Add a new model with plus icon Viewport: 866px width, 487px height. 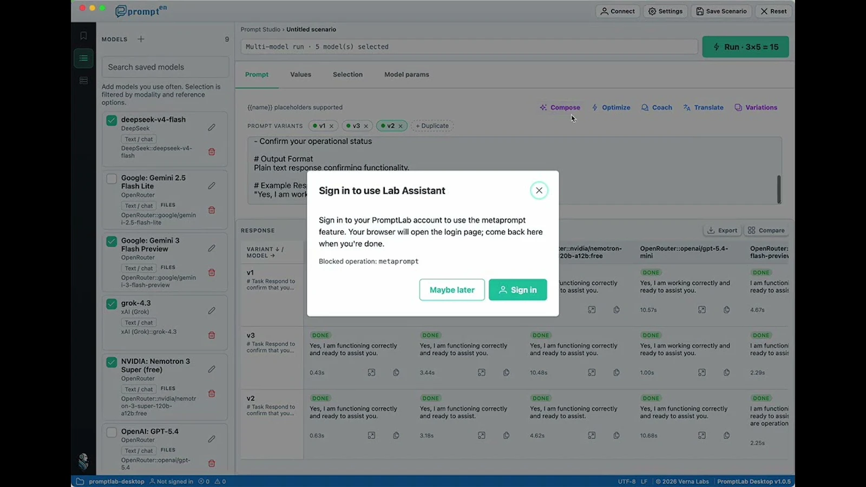point(141,39)
